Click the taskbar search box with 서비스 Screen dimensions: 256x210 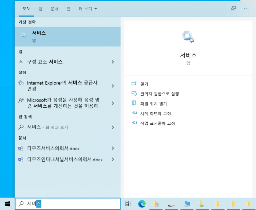point(68,204)
